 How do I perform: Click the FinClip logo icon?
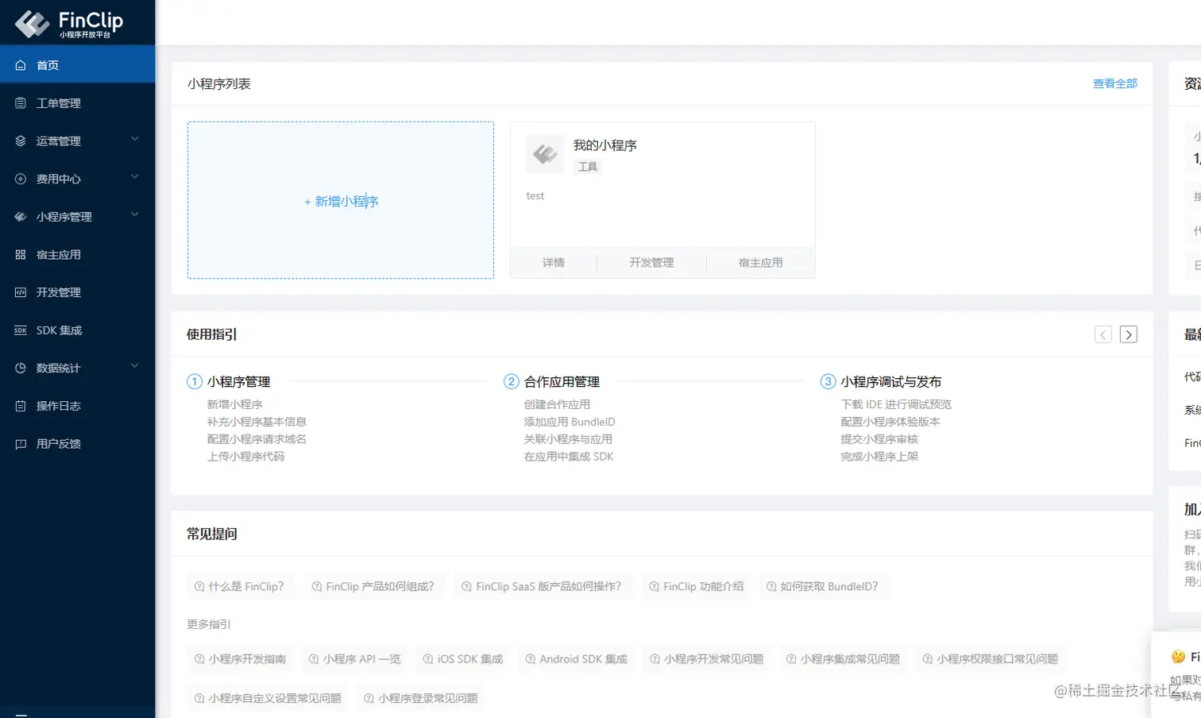click(33, 24)
